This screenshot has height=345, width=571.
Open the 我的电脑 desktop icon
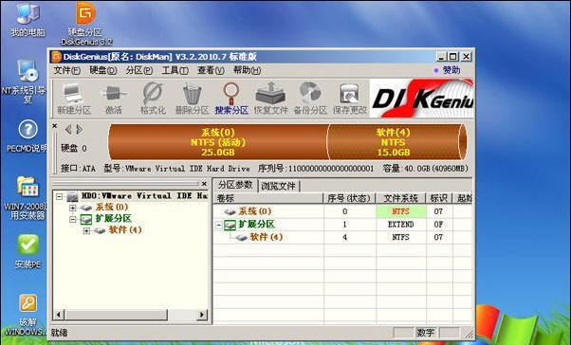click(x=28, y=20)
